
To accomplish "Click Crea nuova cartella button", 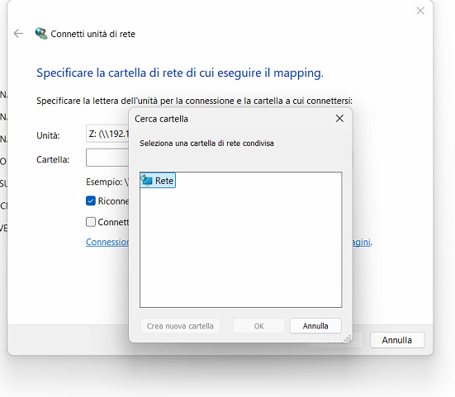I will 180,326.
